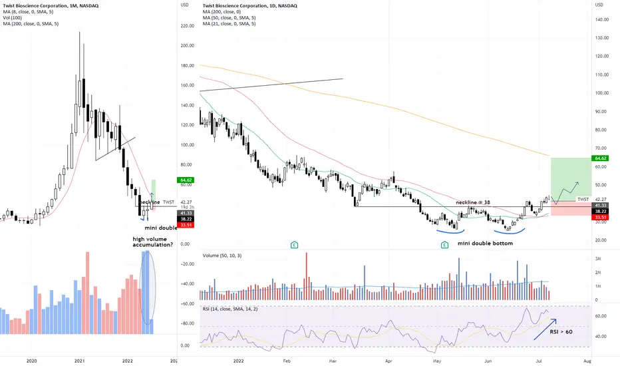Select the 'Volume (50, 10, 3)' pane legend

pyautogui.click(x=222, y=256)
